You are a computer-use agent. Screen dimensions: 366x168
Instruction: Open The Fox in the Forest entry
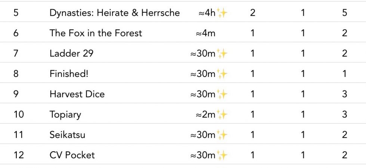pos(96,33)
